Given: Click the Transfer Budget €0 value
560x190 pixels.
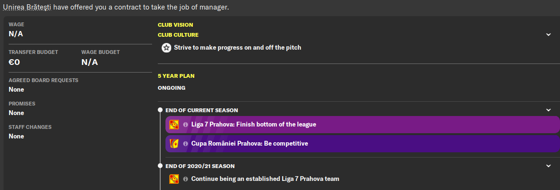Looking at the screenshot, I should [x=14, y=63].
